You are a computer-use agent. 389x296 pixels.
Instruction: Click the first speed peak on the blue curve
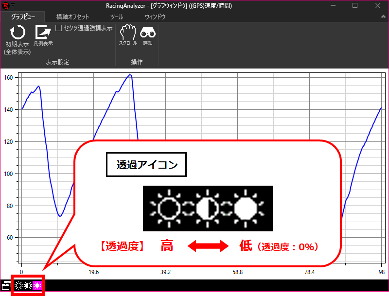pos(38,86)
